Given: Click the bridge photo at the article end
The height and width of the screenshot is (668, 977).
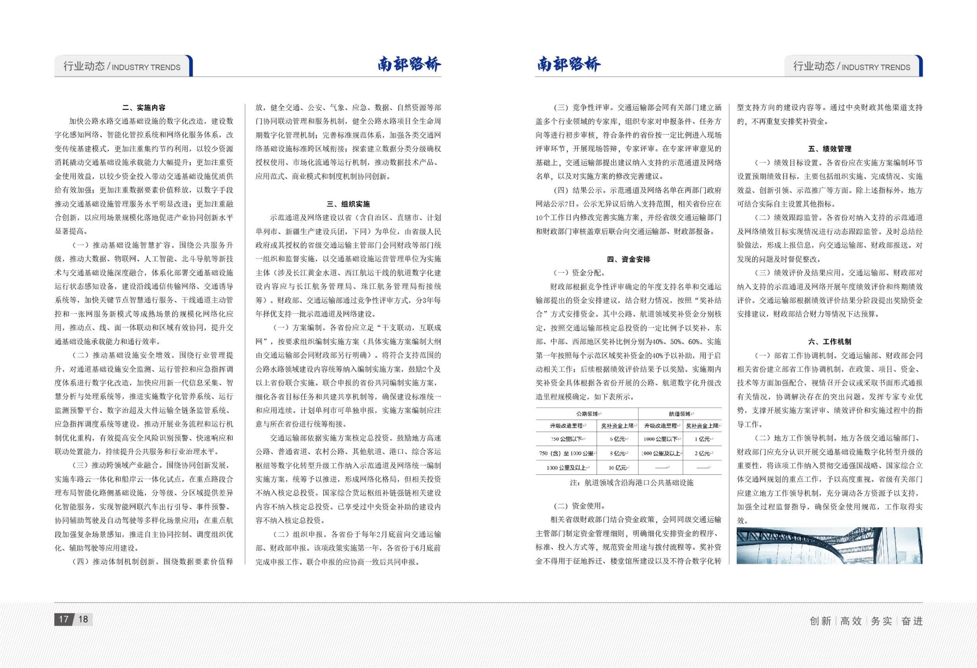Looking at the screenshot, I should pyautogui.click(x=829, y=546).
